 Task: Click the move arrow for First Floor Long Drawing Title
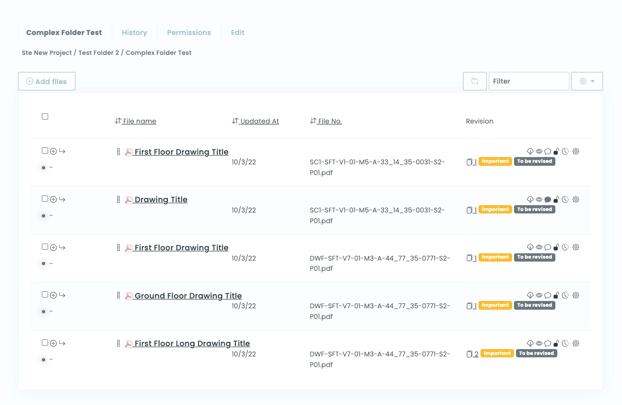(62, 343)
